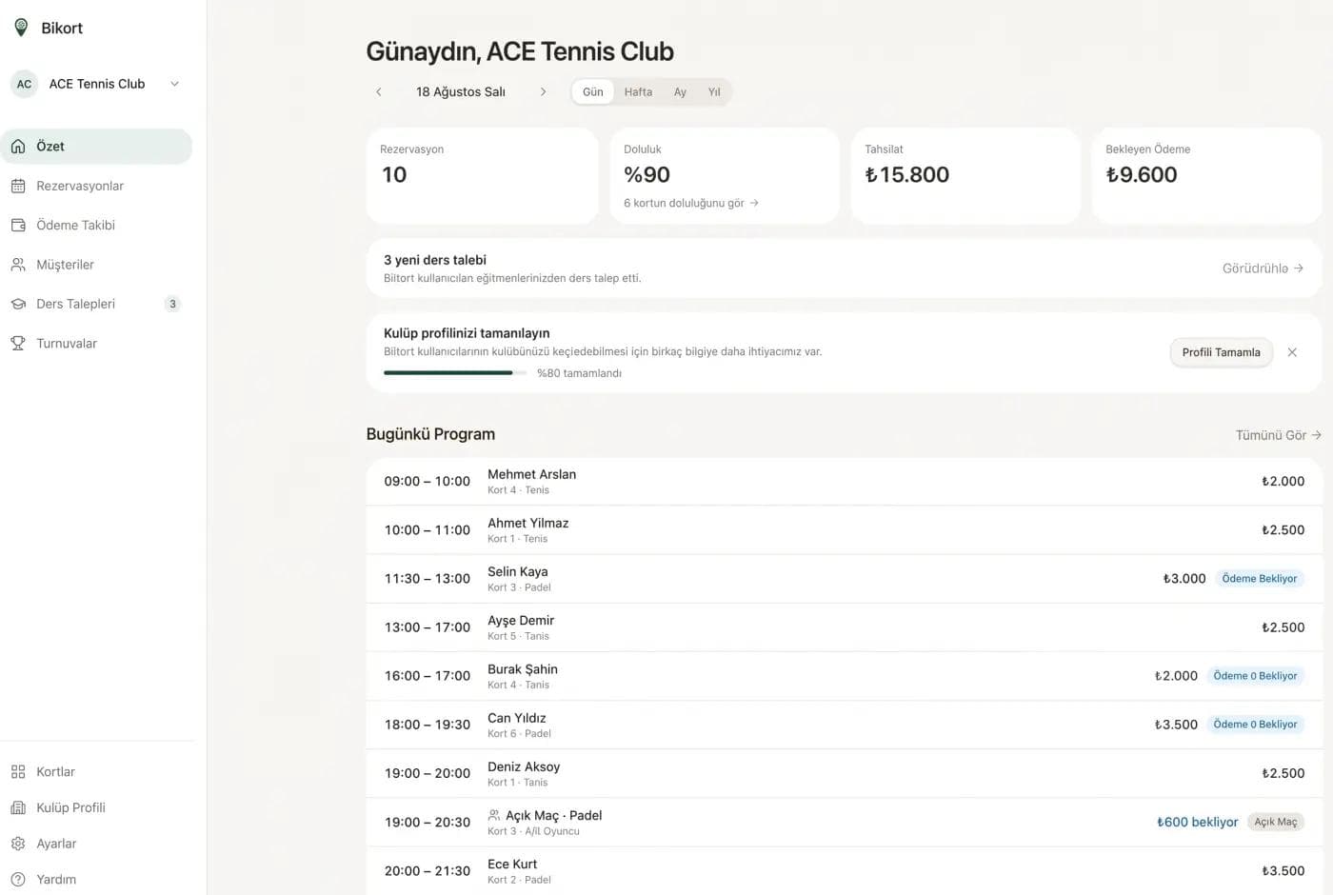Screen dimensions: 1333x895
Task: Click the Açık Maç tag
Action: point(1275,822)
